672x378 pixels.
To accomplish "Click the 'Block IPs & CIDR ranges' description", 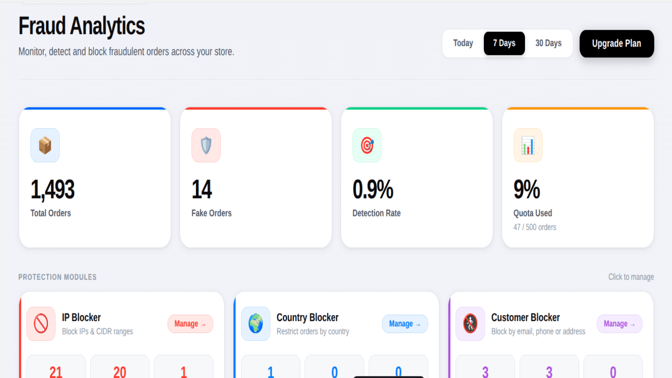I will tap(97, 331).
